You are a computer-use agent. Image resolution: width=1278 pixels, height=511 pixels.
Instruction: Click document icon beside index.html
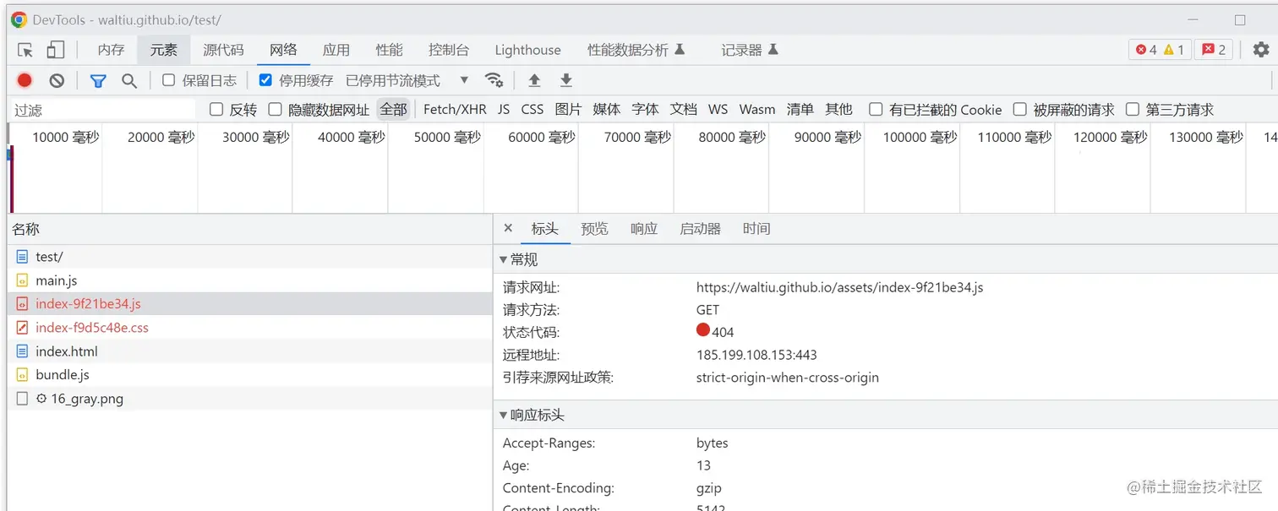(22, 351)
